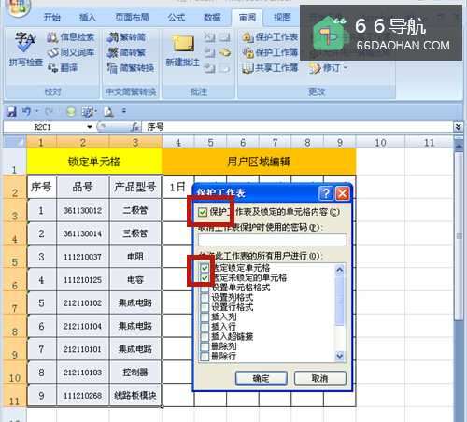Image resolution: width=467 pixels, height=422 pixels.
Task: Click the password input field
Action: click(273, 240)
